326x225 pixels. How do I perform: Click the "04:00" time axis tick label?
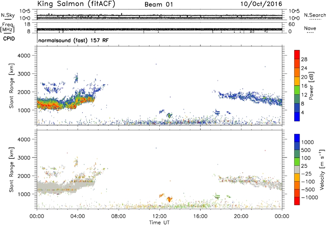click(x=77, y=216)
